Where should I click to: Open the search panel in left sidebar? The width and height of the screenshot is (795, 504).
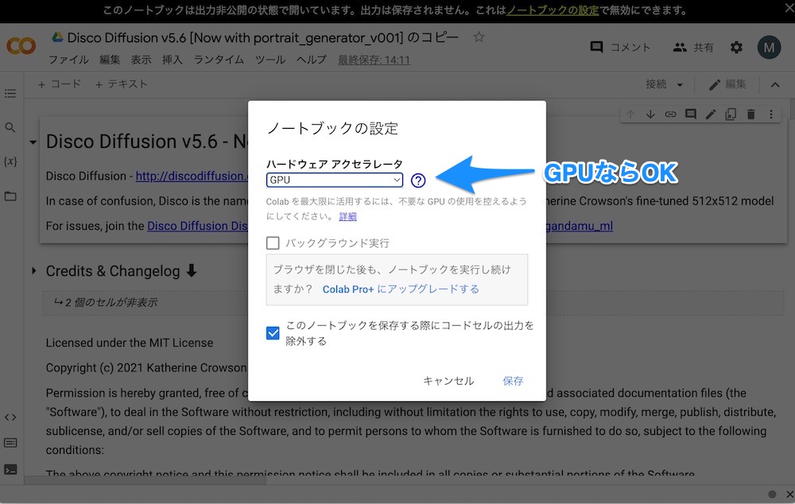10,127
